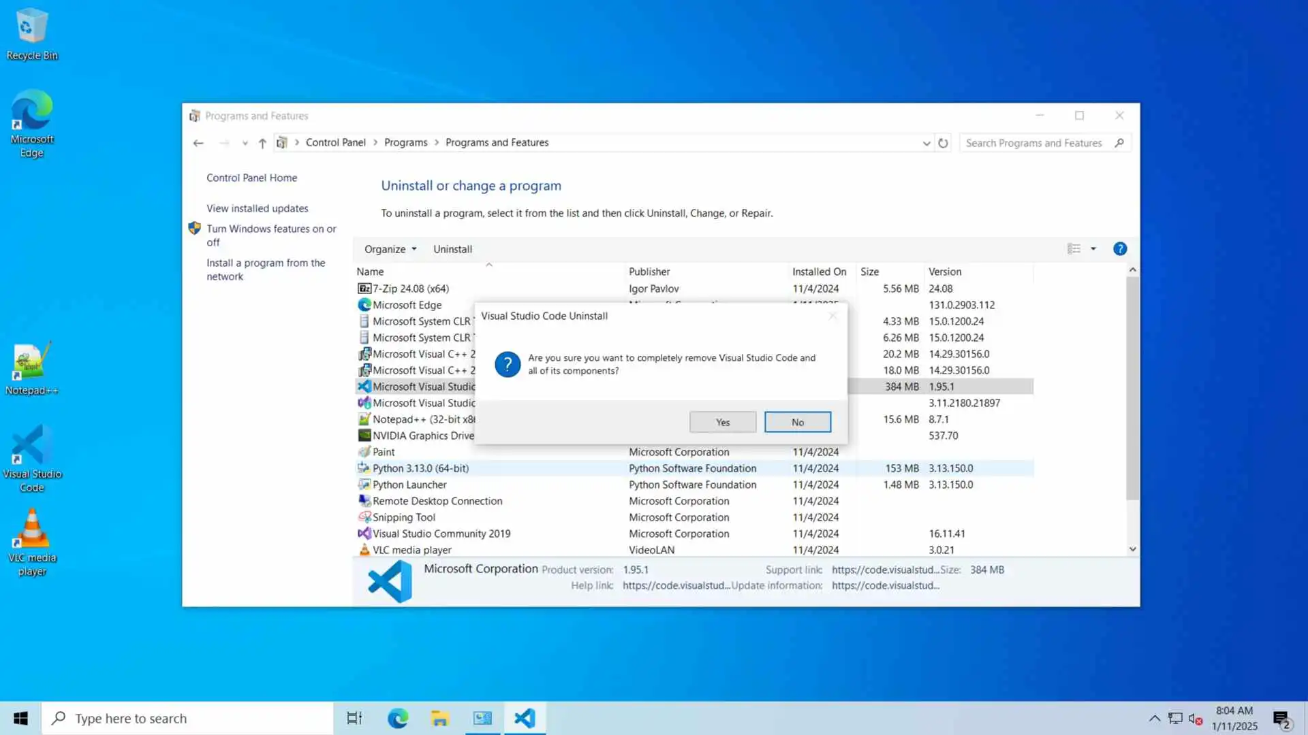
Task: Go back using the back arrow
Action: click(x=198, y=143)
